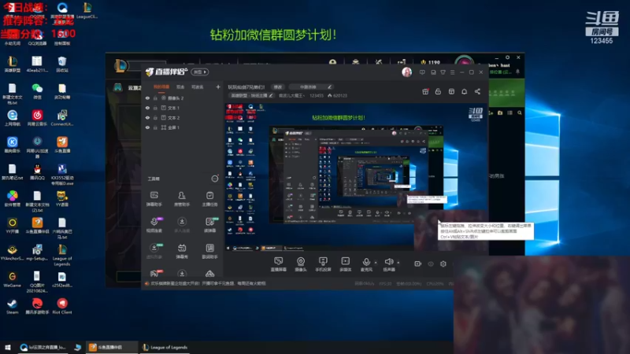
Task: Open Steam desktop icon
Action: [x=12, y=307]
